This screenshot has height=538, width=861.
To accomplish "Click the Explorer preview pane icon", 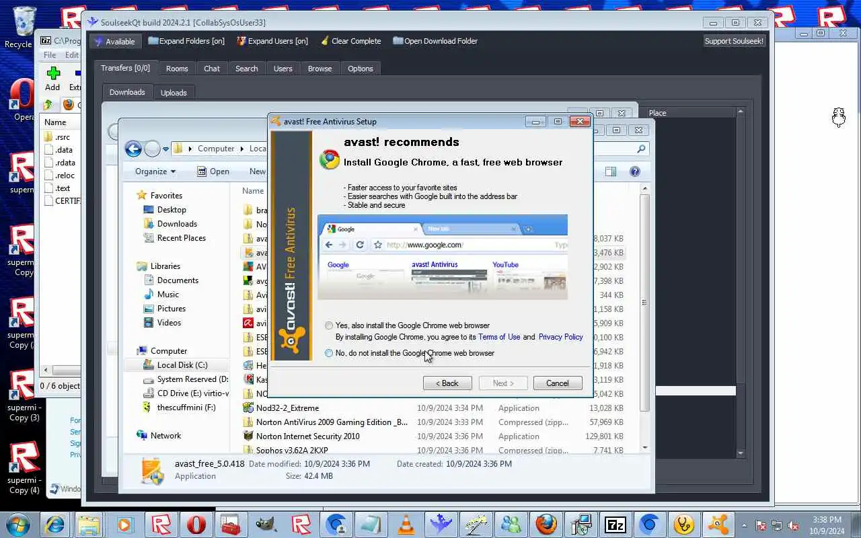I will (x=611, y=171).
